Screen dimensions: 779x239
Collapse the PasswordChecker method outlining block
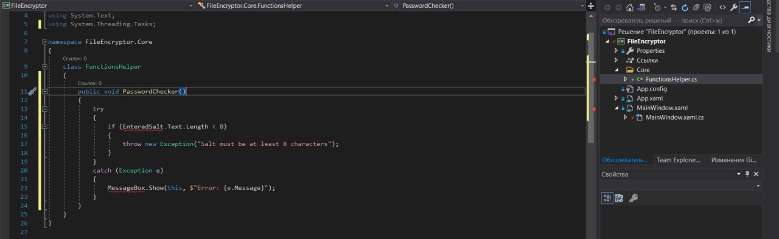tap(44, 91)
